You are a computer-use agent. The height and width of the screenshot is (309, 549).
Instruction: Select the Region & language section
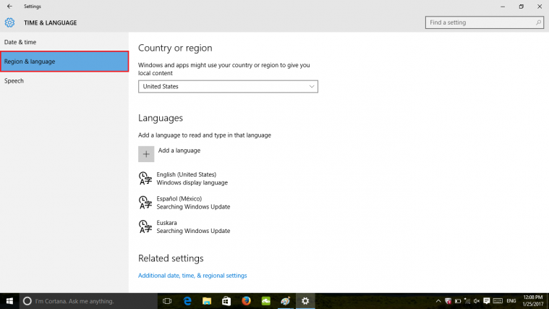64,62
